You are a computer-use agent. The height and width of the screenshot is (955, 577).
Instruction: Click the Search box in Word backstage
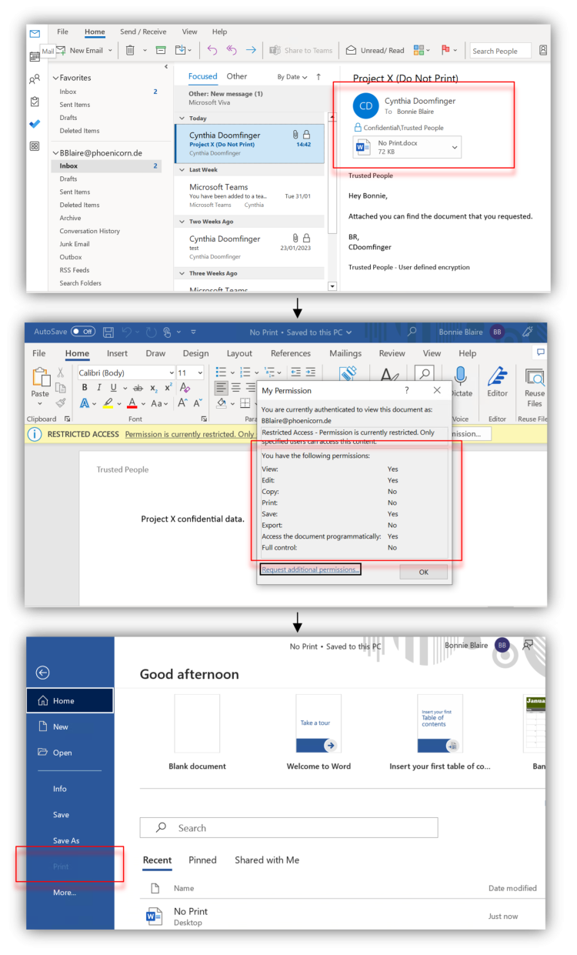tap(288, 828)
